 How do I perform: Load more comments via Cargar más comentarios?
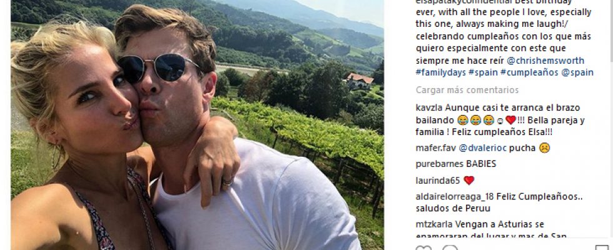(x=467, y=90)
